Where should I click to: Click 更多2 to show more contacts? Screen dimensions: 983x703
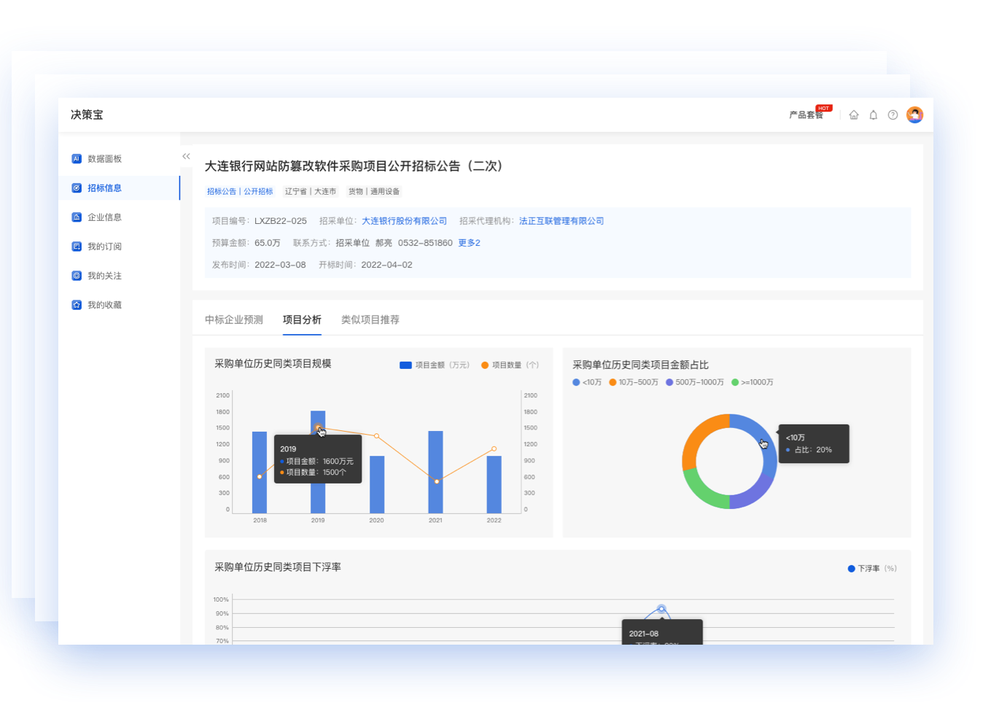coord(469,243)
